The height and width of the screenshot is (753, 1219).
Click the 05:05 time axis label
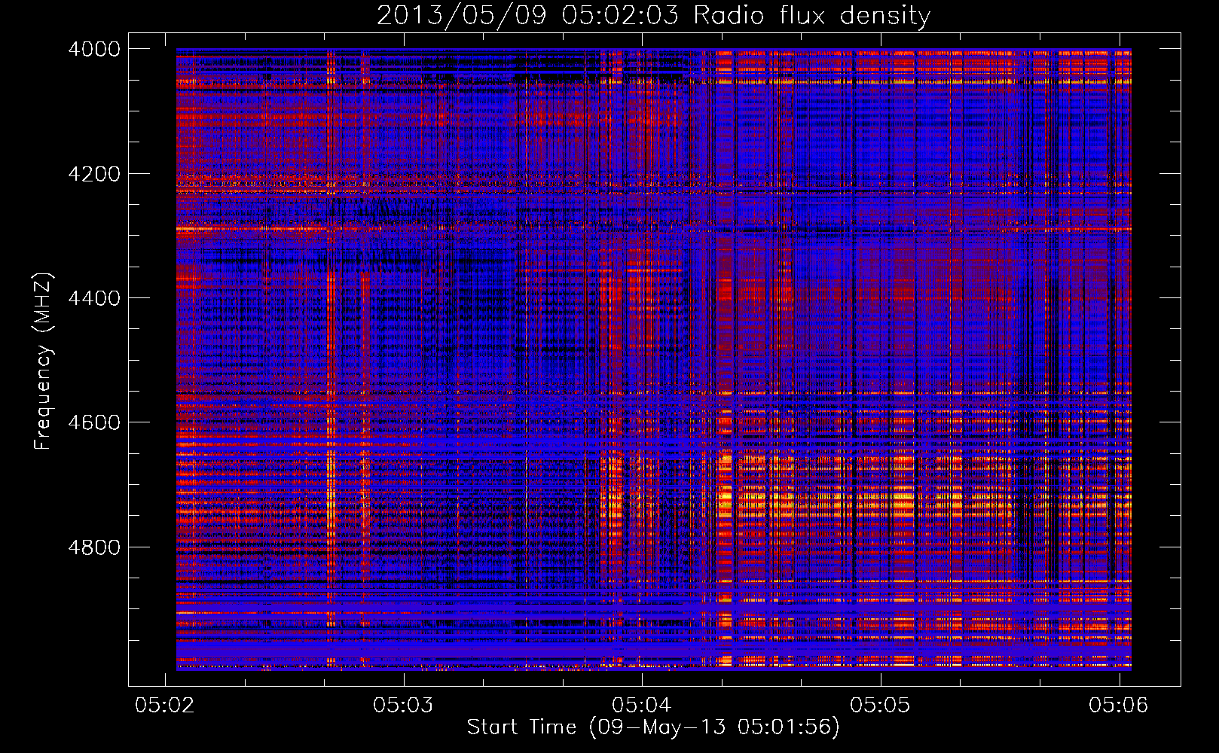pyautogui.click(x=880, y=705)
